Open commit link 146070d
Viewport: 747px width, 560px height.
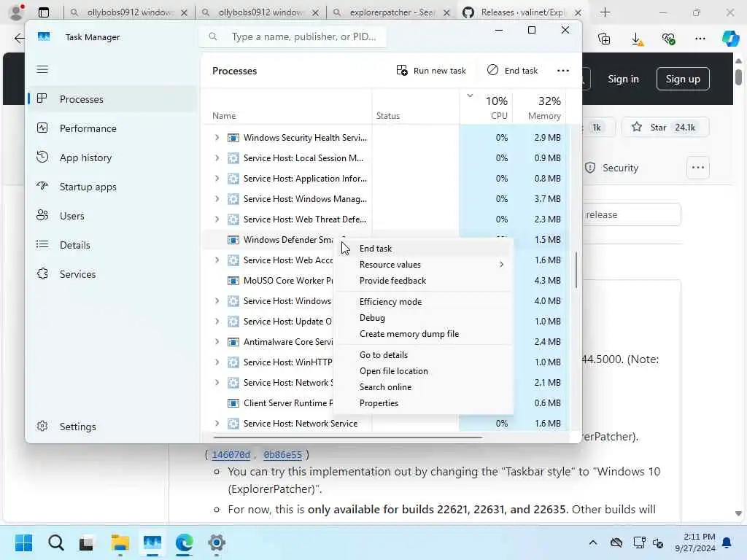click(x=231, y=455)
